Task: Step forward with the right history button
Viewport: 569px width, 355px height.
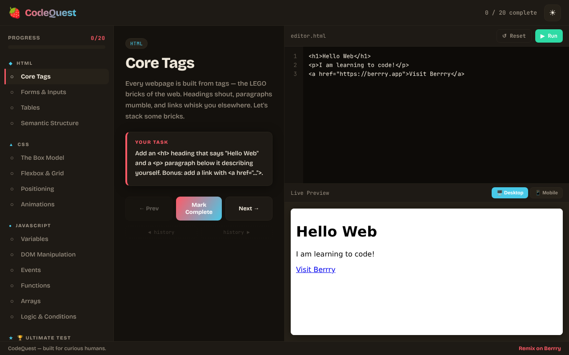Action: coord(236,232)
